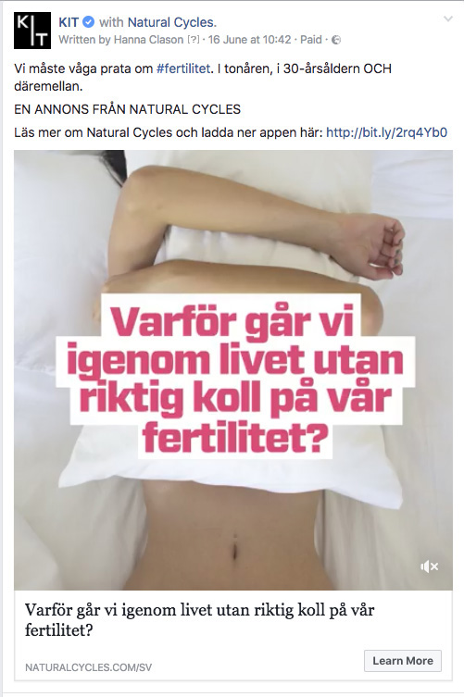Viewport: 464px width, 697px height.
Task: Click the [?] help icon after Hanna Clason
Action: pyautogui.click(x=194, y=40)
